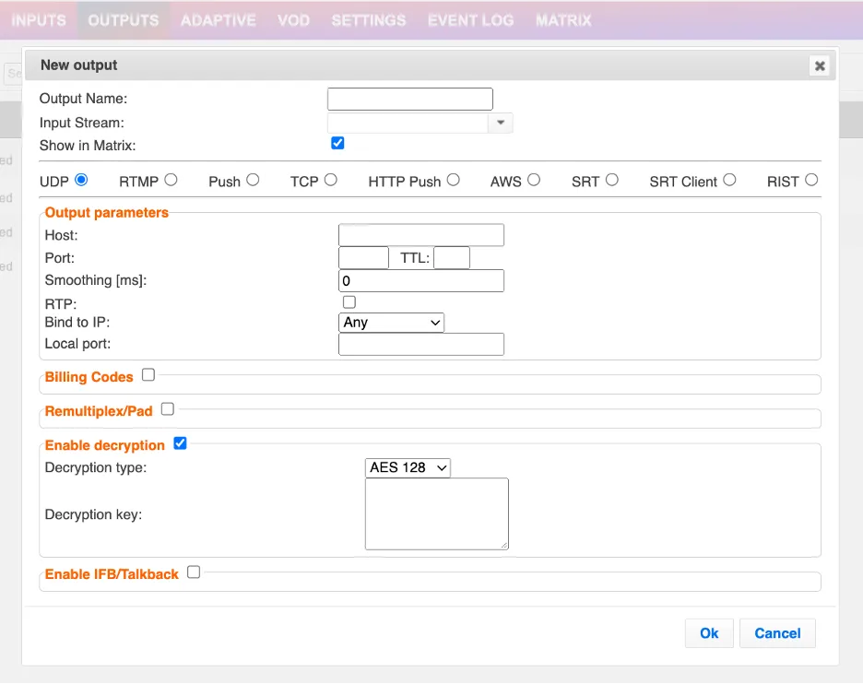
Task: Select the TCP radio button
Action: coord(330,180)
